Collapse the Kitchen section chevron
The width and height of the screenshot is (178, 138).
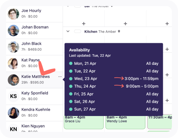tap(68, 31)
